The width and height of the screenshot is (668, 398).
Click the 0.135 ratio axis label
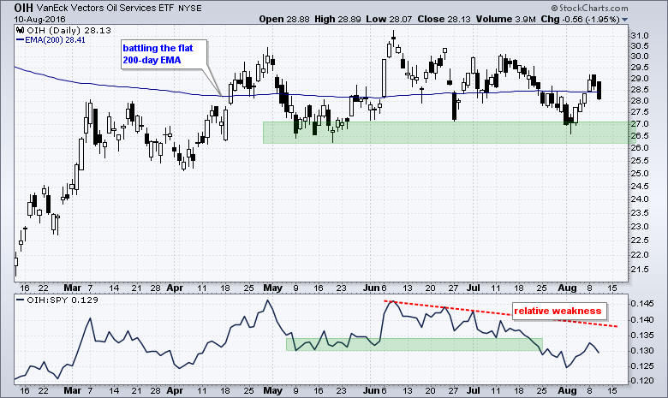(641, 335)
